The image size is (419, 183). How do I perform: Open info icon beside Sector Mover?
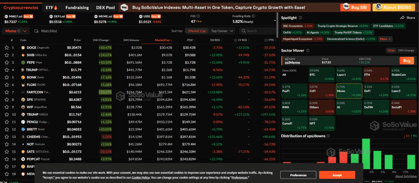coord(308,51)
